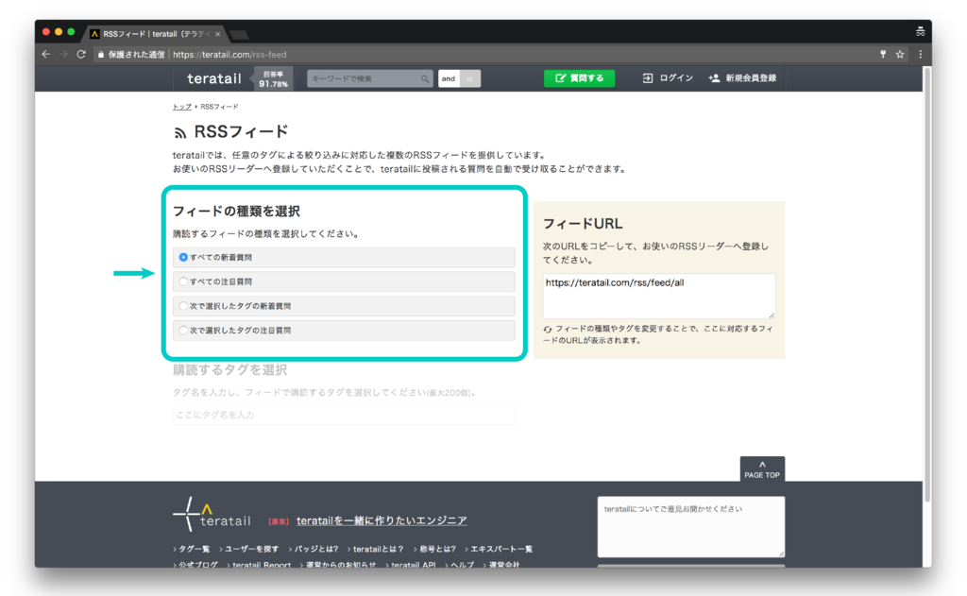The width and height of the screenshot is (967, 596).
Task: Click the resize handle of the feed URL box
Action: tap(771, 315)
